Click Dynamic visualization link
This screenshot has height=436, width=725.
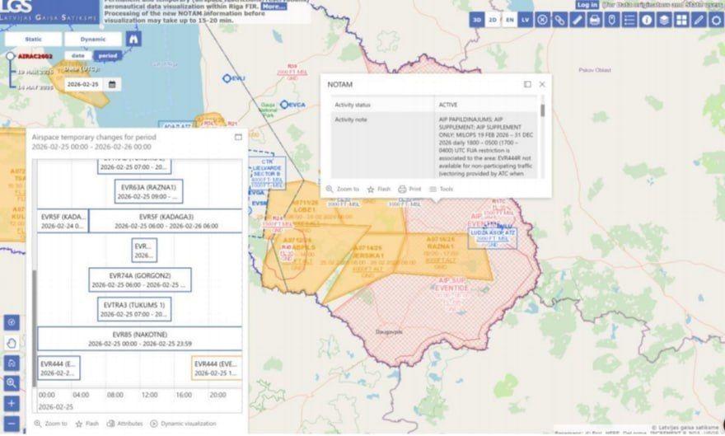(183, 424)
